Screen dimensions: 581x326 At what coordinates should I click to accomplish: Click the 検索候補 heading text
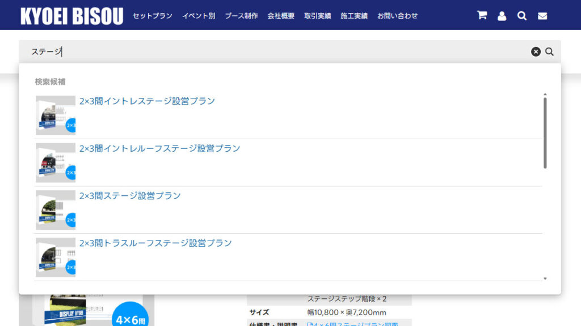(x=50, y=81)
